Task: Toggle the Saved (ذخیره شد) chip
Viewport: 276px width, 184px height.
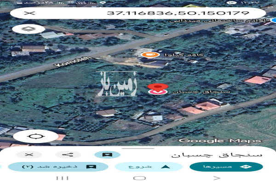Action: pyautogui.click(x=52, y=167)
